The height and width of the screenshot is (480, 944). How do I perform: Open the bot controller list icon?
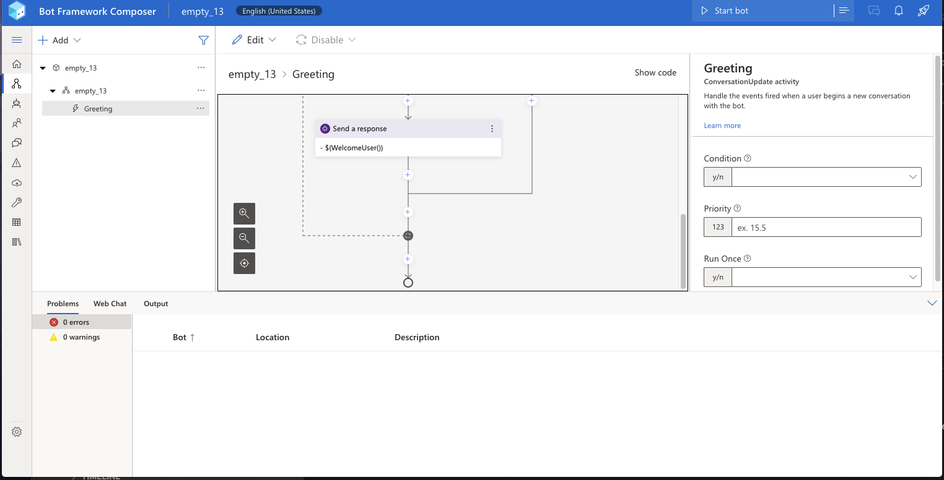(844, 11)
